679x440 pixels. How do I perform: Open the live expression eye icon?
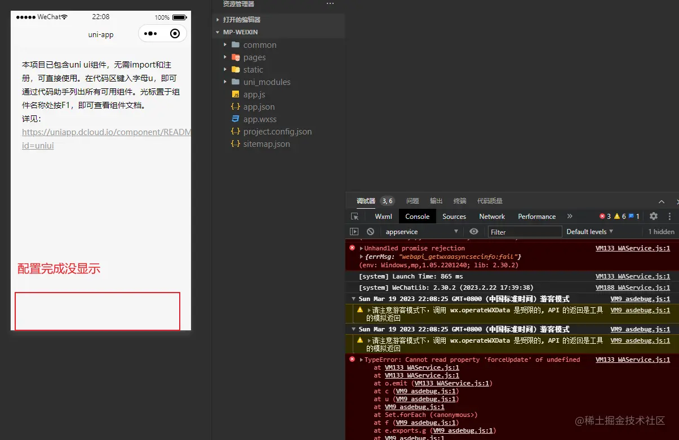474,231
